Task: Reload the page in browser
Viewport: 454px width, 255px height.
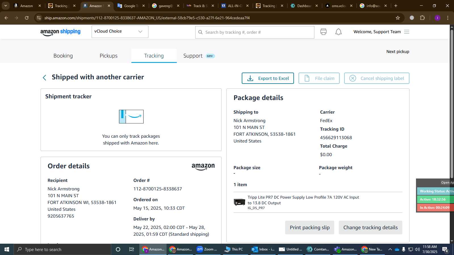Action: click(27, 18)
